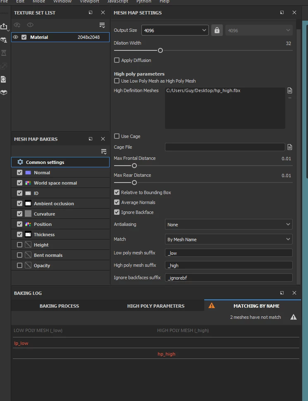Open the Output Size 4096 dropdown

(x=175, y=31)
